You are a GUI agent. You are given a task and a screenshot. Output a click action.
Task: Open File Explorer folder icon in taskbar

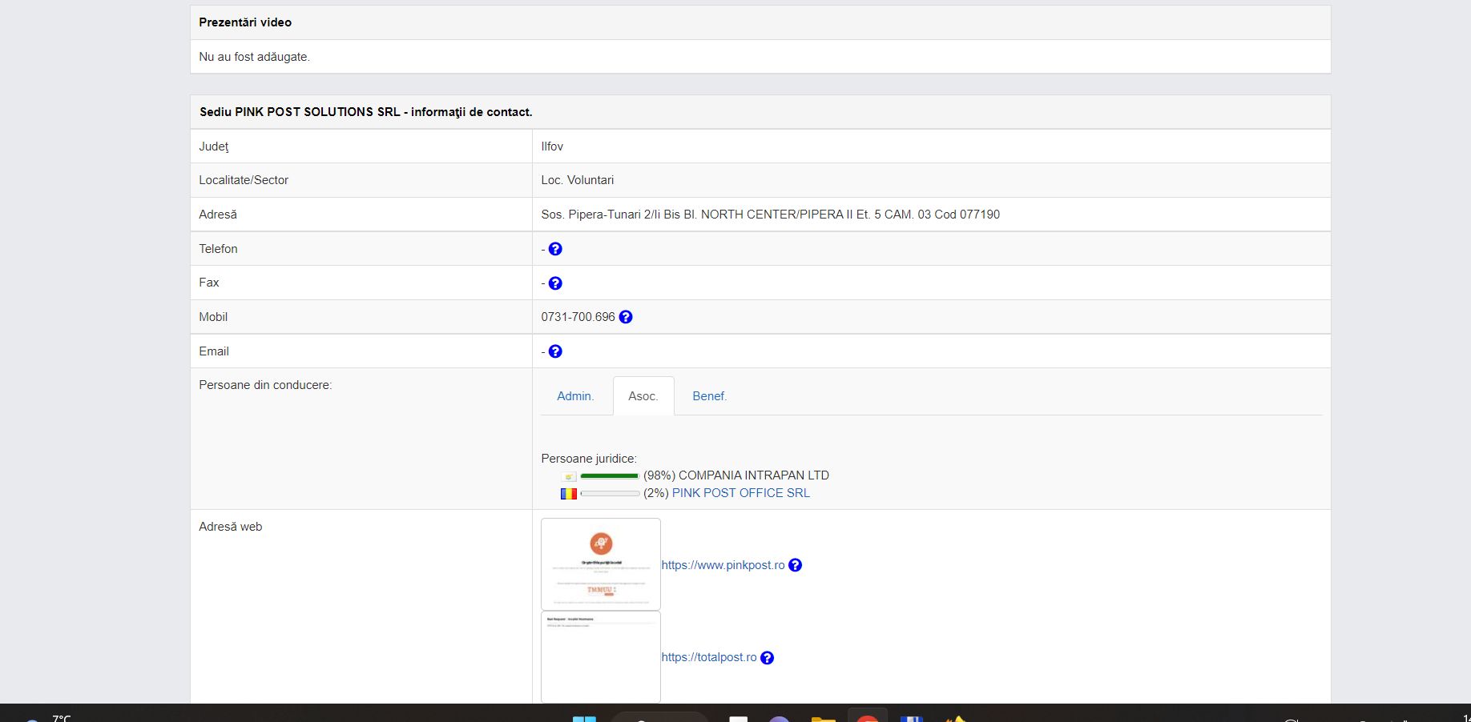tap(823, 719)
